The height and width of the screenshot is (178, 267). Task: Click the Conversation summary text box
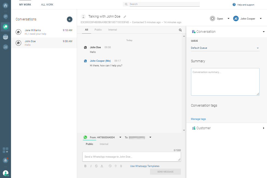[225, 82]
